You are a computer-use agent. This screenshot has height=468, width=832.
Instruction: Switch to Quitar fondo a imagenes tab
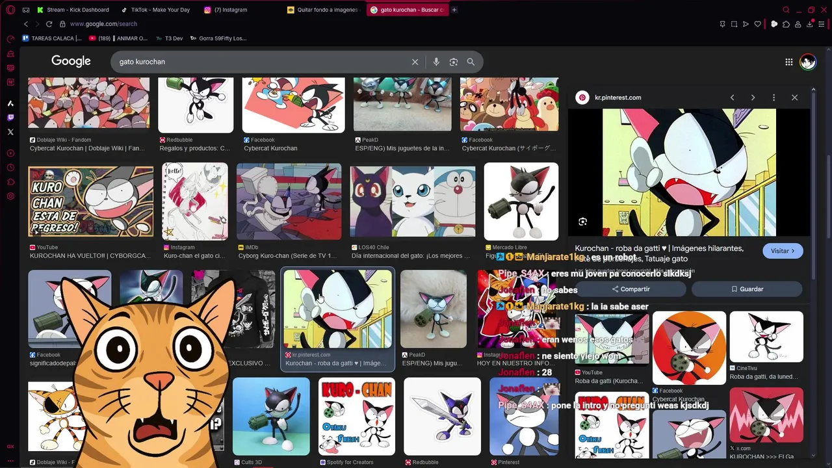click(x=324, y=10)
